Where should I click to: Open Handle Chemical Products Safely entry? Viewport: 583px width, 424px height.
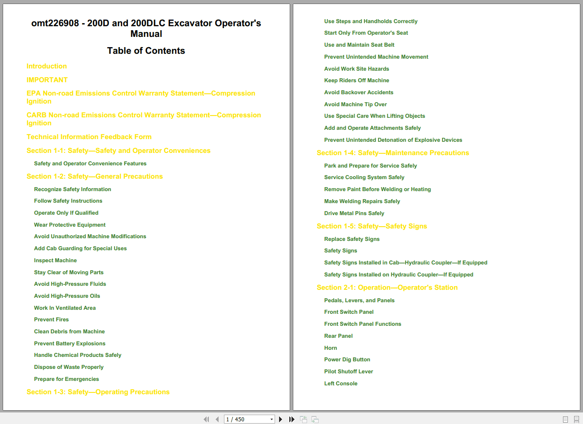coord(78,355)
